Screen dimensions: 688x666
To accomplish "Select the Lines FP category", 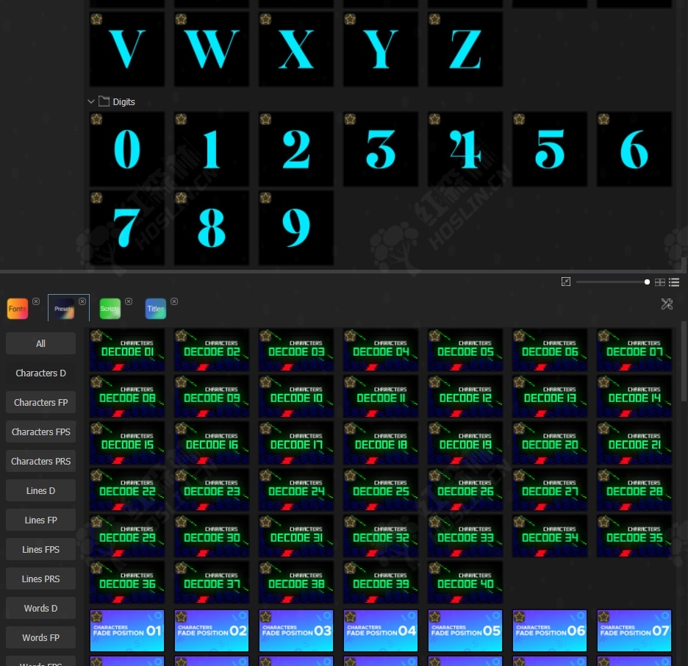I will [x=41, y=520].
